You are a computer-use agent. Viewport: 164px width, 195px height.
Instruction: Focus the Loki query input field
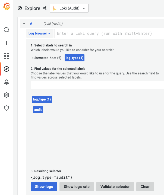(x=109, y=33)
